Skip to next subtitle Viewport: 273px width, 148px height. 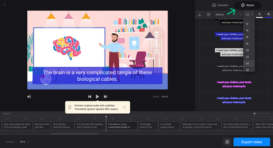[105, 97]
